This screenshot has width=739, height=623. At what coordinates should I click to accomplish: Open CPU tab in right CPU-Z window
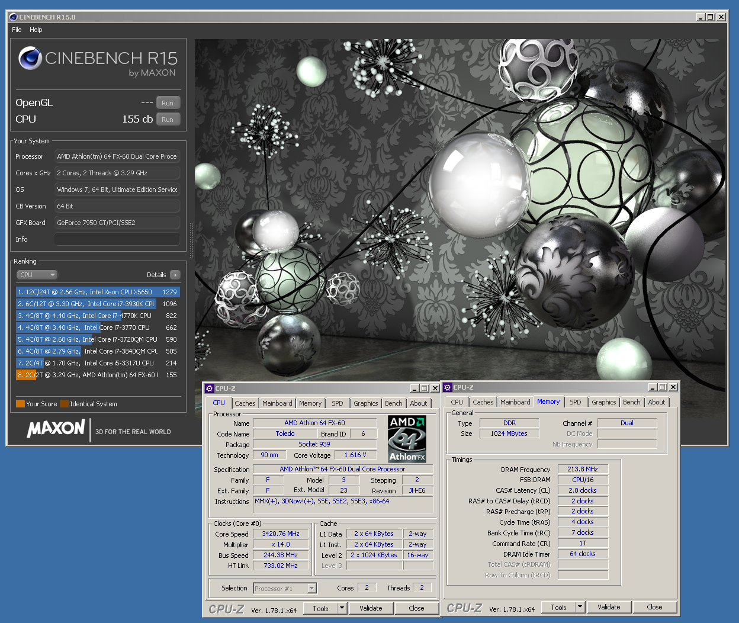click(x=457, y=402)
